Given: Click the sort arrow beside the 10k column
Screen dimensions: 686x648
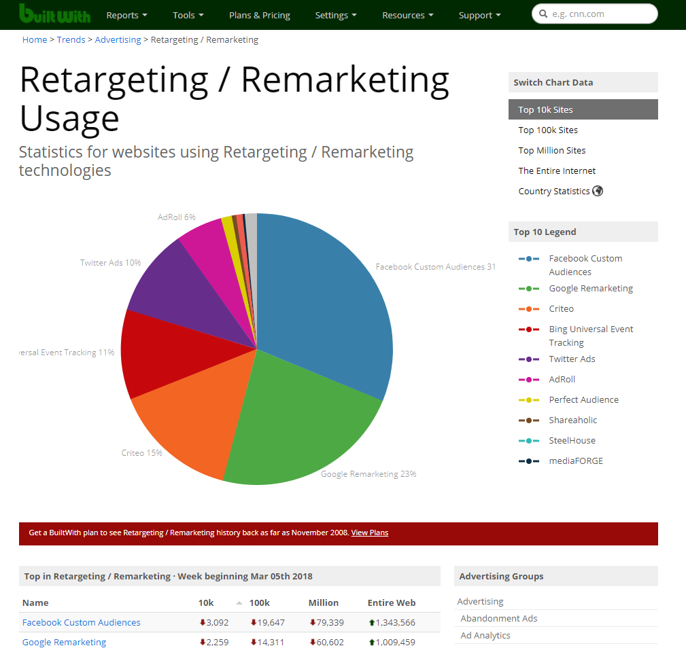Looking at the screenshot, I should click(x=239, y=603).
